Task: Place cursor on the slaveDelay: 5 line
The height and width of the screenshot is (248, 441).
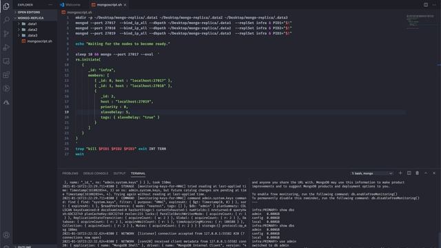Action: [x=115, y=112]
